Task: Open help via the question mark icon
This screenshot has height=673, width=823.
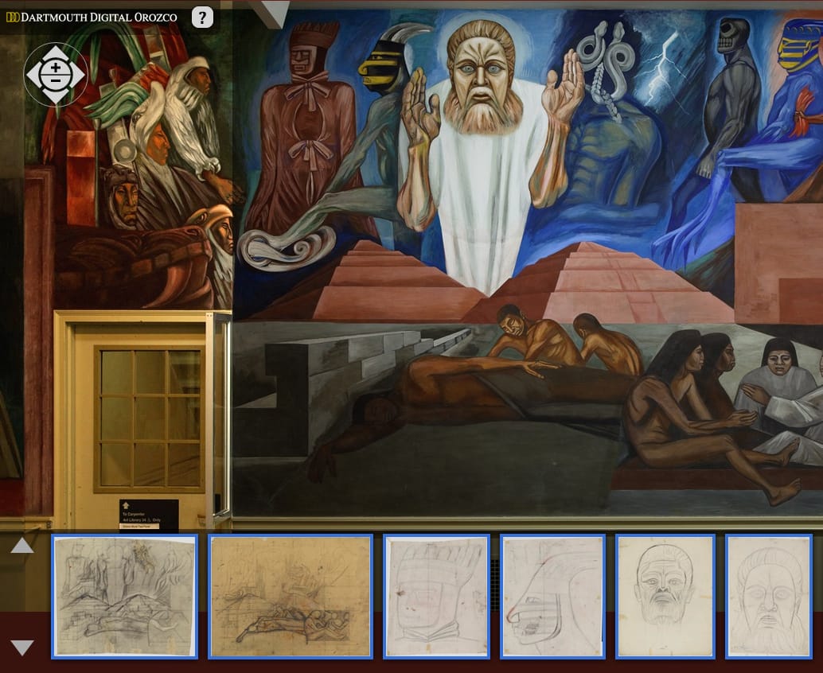Action: 202,17
